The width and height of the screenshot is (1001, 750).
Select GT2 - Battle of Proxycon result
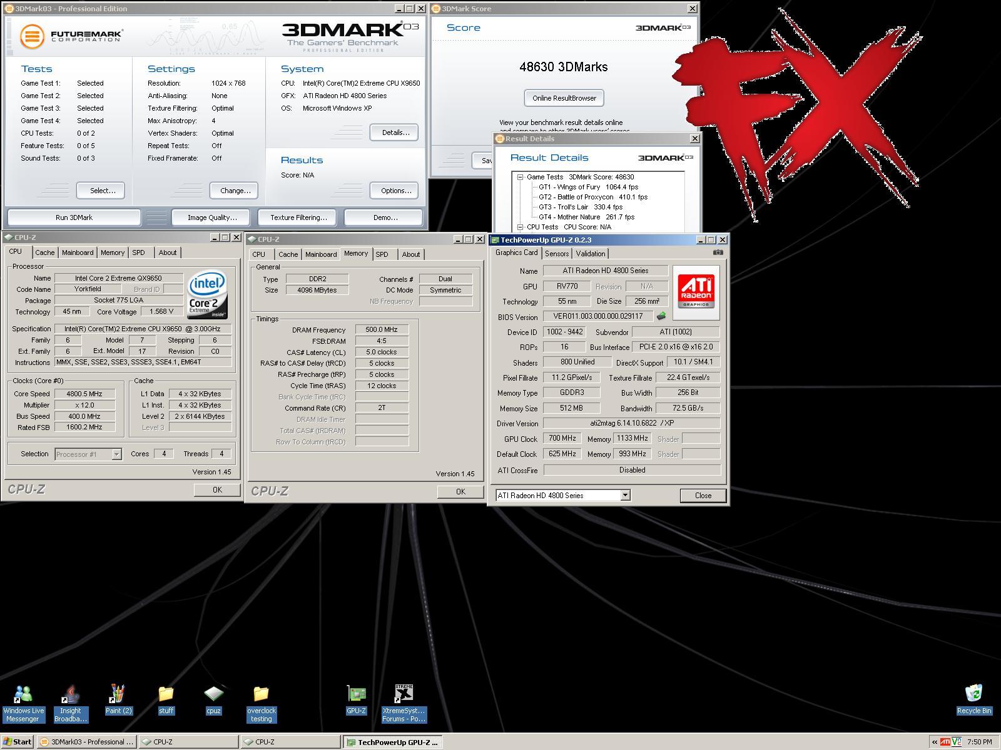tap(593, 197)
